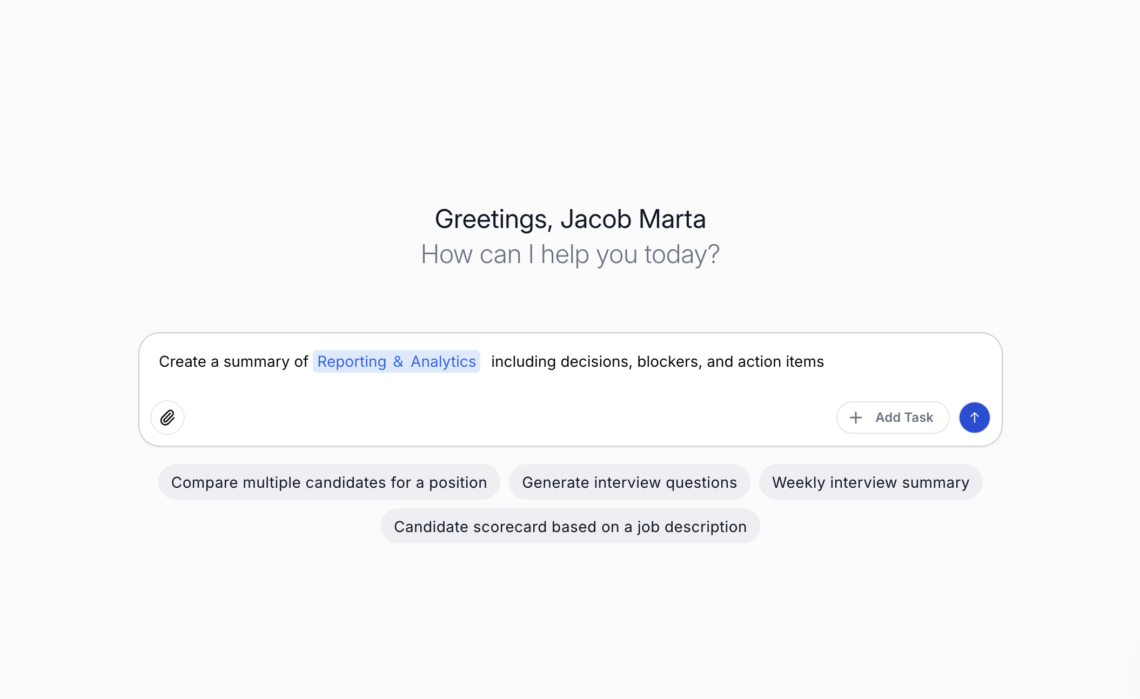Click the How can I help you today text
The height and width of the screenshot is (699, 1140).
pyautogui.click(x=570, y=254)
